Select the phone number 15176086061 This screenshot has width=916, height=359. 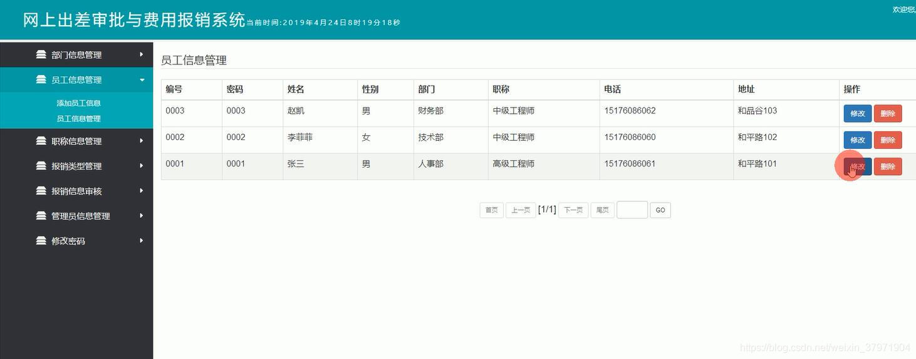pos(630,164)
